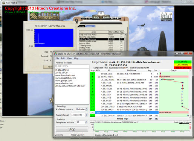
Task: Click the Stop button in PingPlotter
Action: coord(72,129)
